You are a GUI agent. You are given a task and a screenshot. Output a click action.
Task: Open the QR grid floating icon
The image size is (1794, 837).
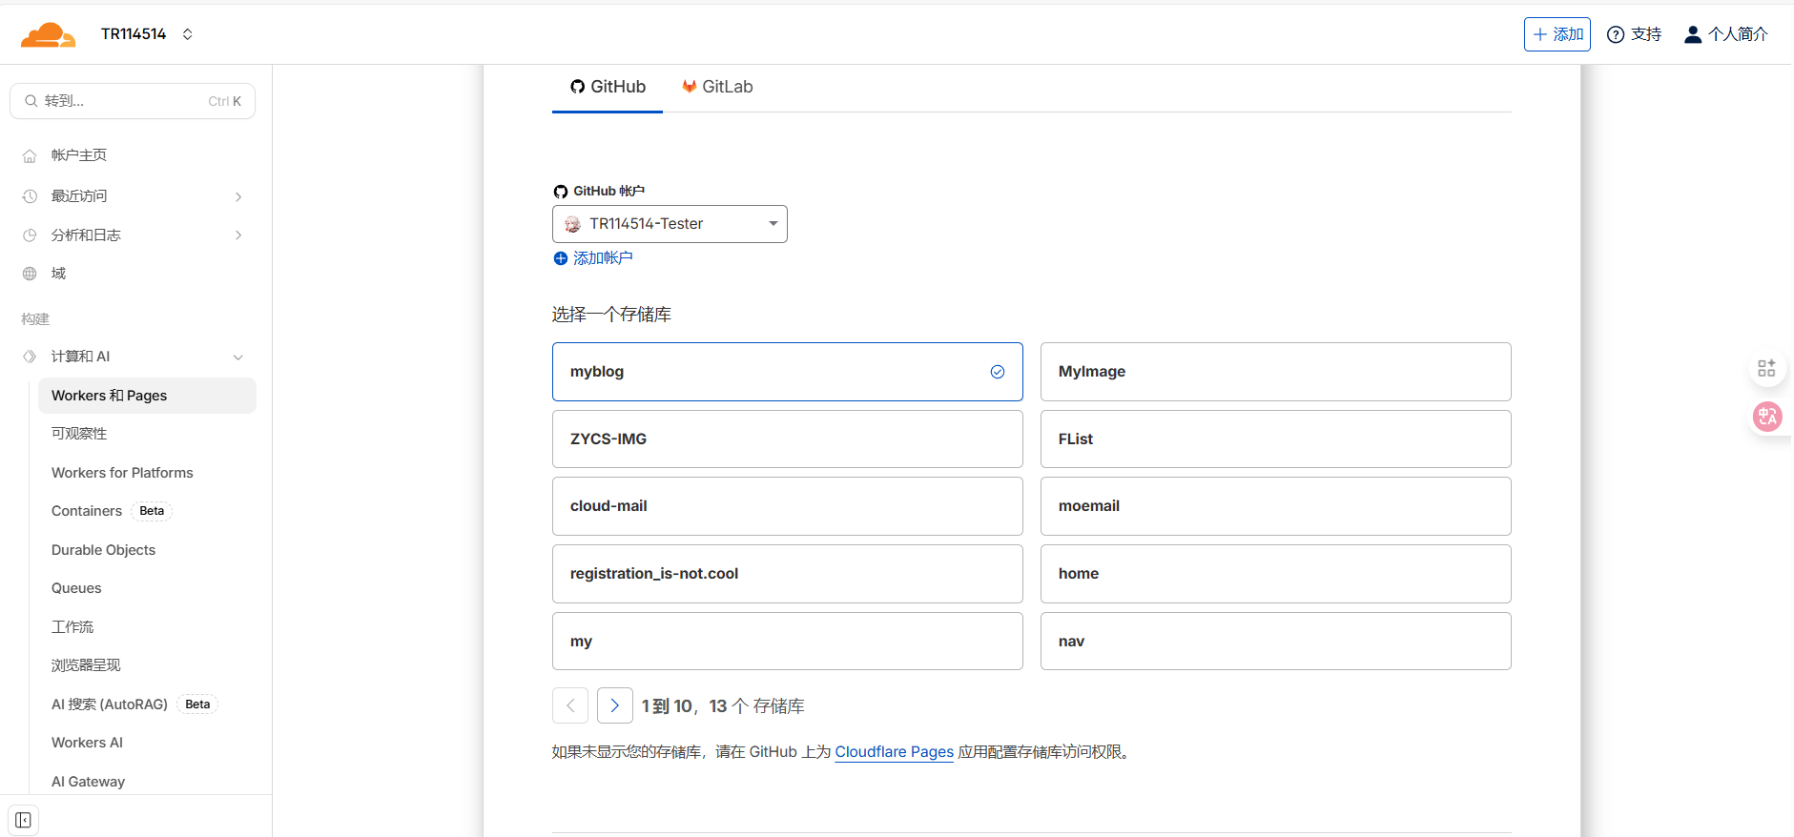pyautogui.click(x=1766, y=368)
